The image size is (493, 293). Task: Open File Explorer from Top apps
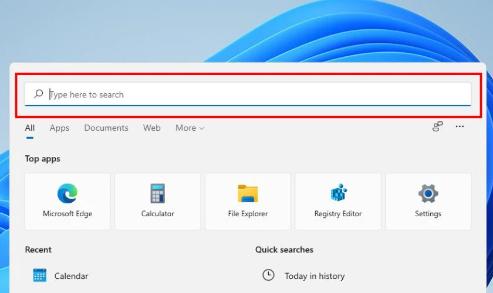(248, 202)
